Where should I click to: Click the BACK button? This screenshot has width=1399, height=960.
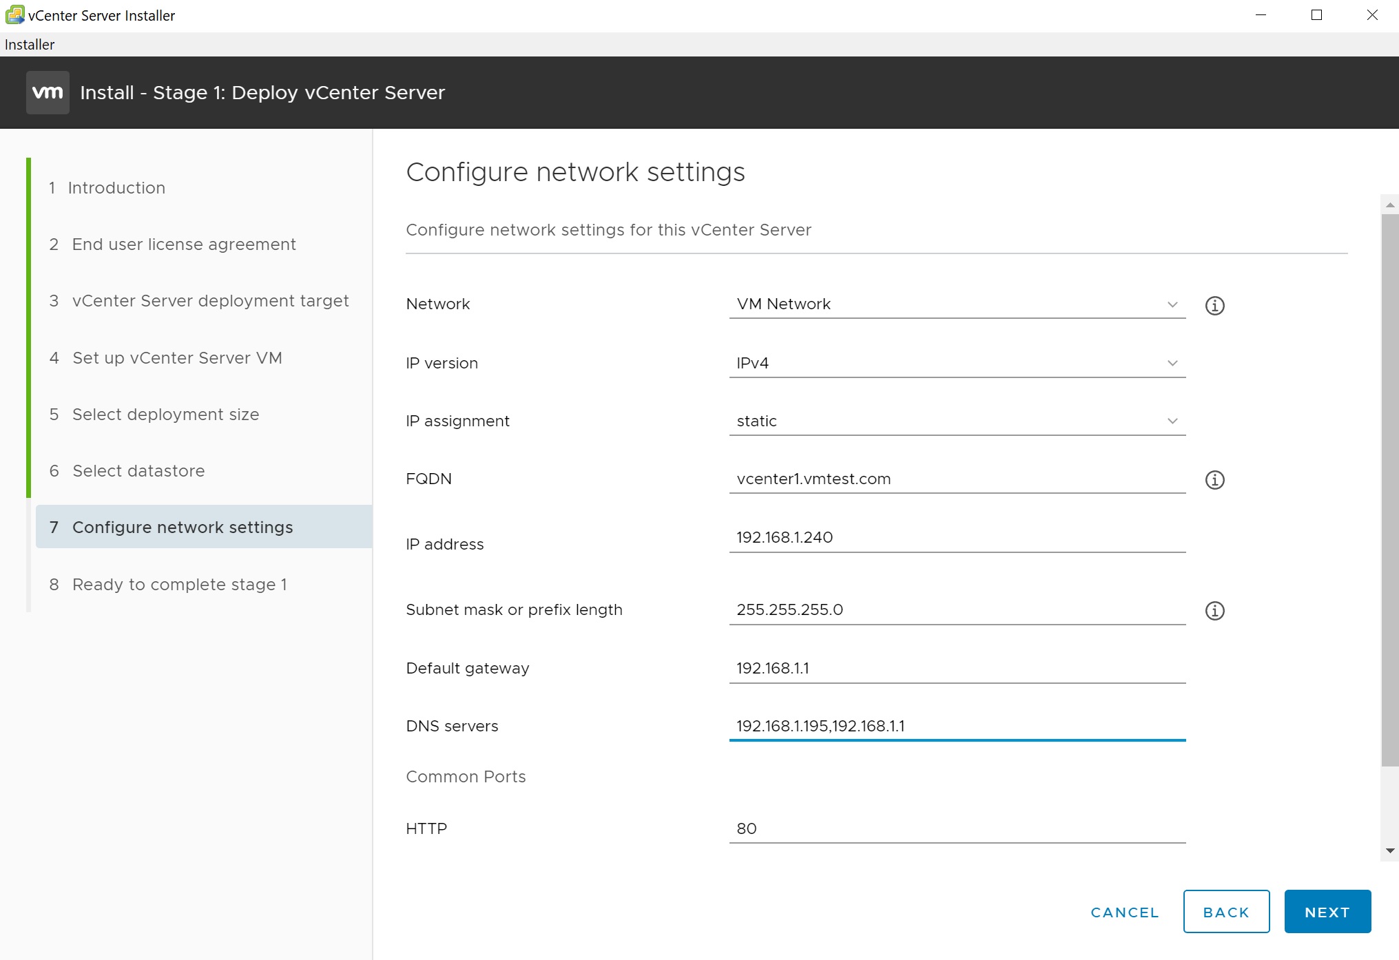[1225, 912]
